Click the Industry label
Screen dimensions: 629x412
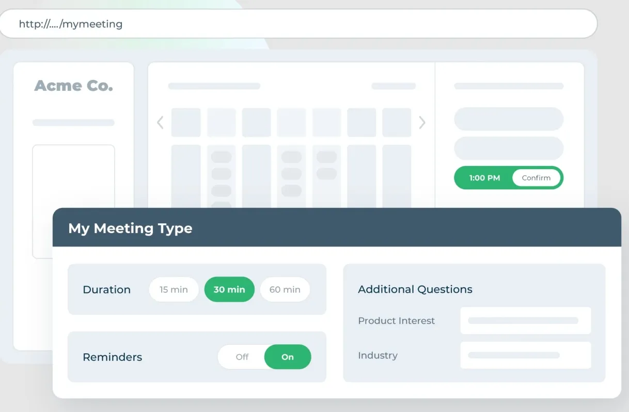[x=378, y=355]
